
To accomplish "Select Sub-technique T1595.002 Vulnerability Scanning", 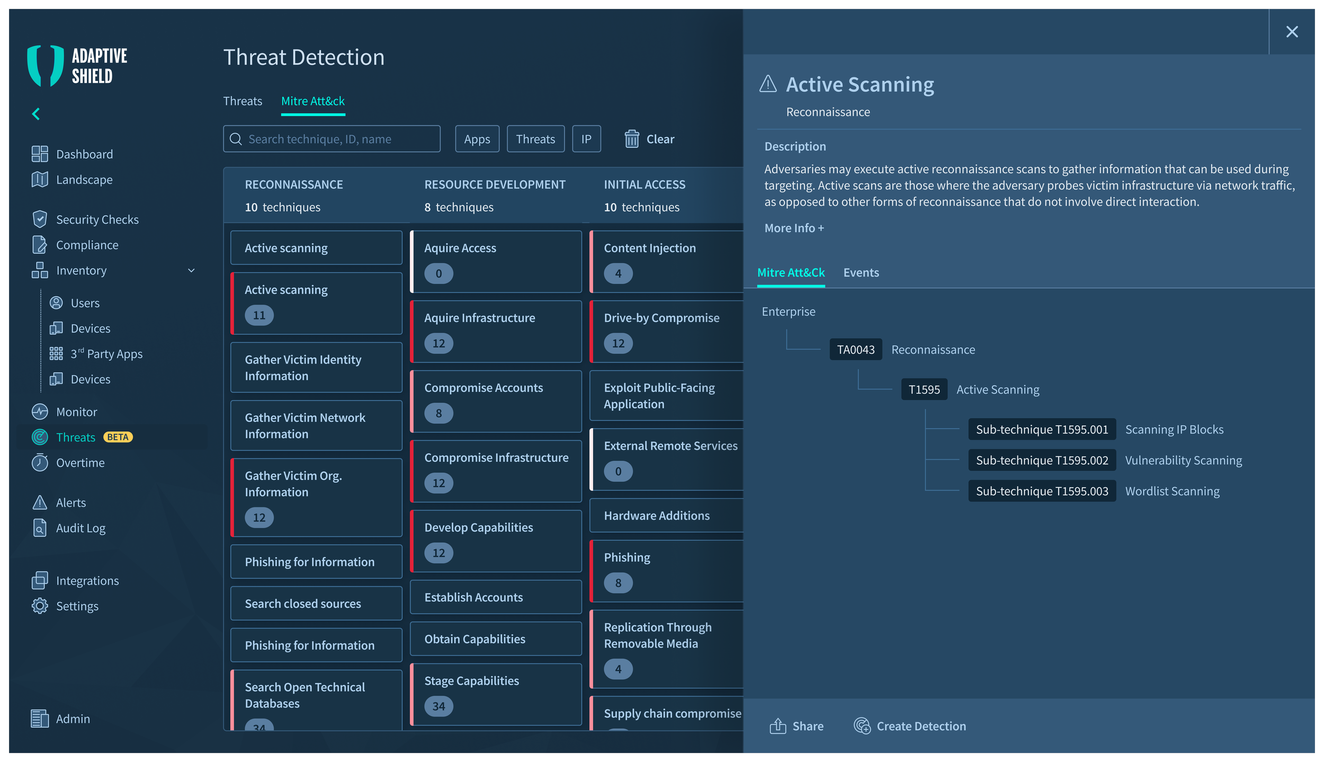I will tap(1041, 460).
